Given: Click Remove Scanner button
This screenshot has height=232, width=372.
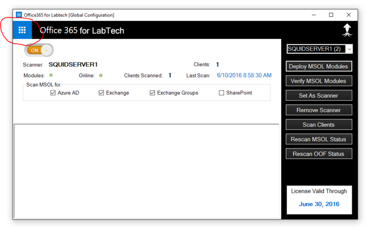Looking at the screenshot, I should click(x=319, y=110).
